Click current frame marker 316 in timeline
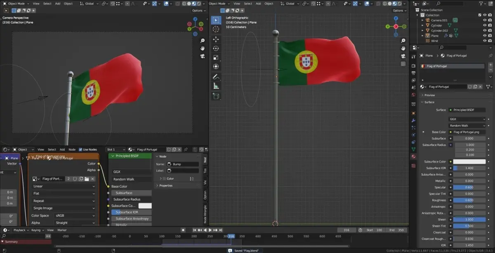The width and height of the screenshot is (495, 253). point(231,236)
